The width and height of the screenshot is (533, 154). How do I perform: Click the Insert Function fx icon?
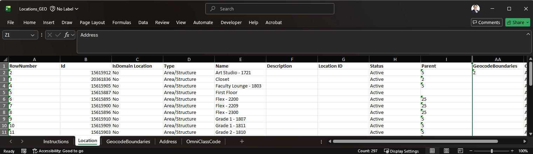[x=67, y=35]
